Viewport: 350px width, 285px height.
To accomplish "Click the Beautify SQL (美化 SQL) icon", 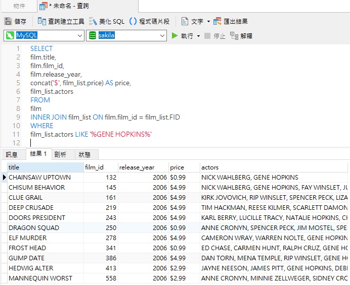I will click(x=93, y=21).
